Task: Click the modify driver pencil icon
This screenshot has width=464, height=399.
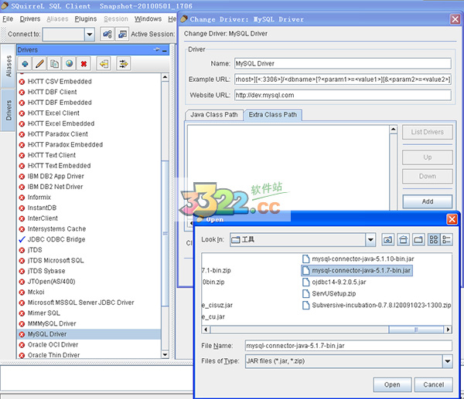Action: (39, 64)
